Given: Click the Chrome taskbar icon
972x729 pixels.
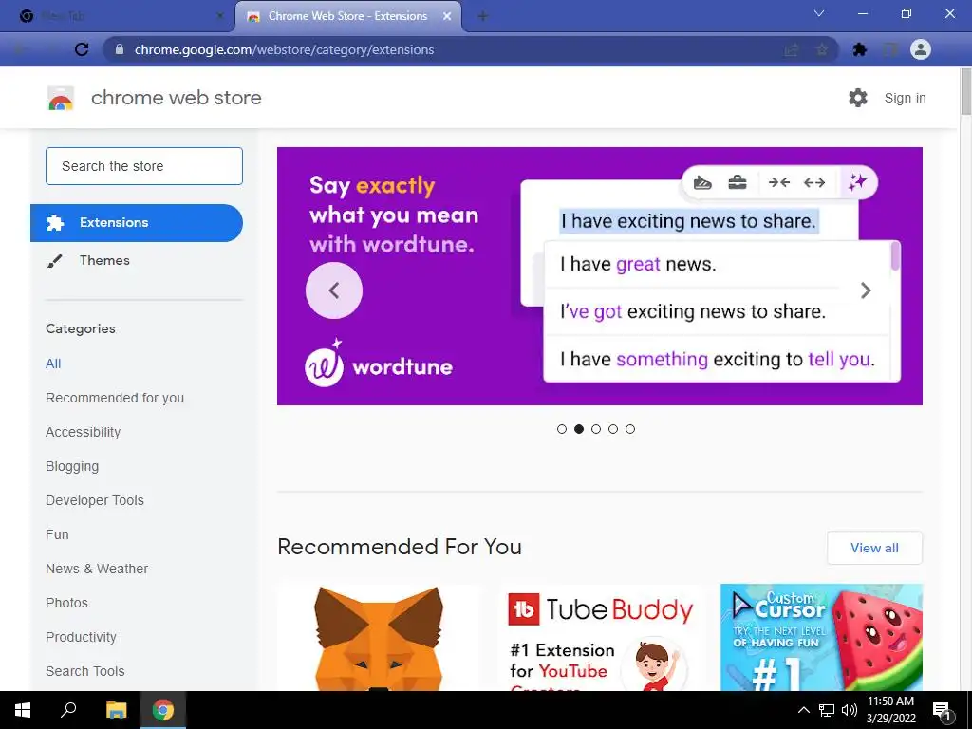Looking at the screenshot, I should coord(163,710).
